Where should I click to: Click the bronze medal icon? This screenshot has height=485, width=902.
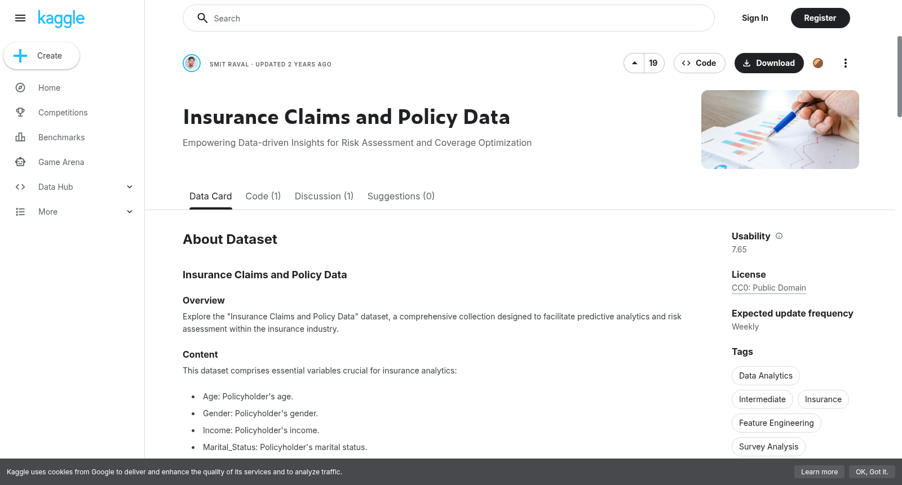tap(818, 63)
